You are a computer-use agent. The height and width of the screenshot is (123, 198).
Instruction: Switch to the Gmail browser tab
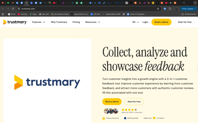coord(12,3)
